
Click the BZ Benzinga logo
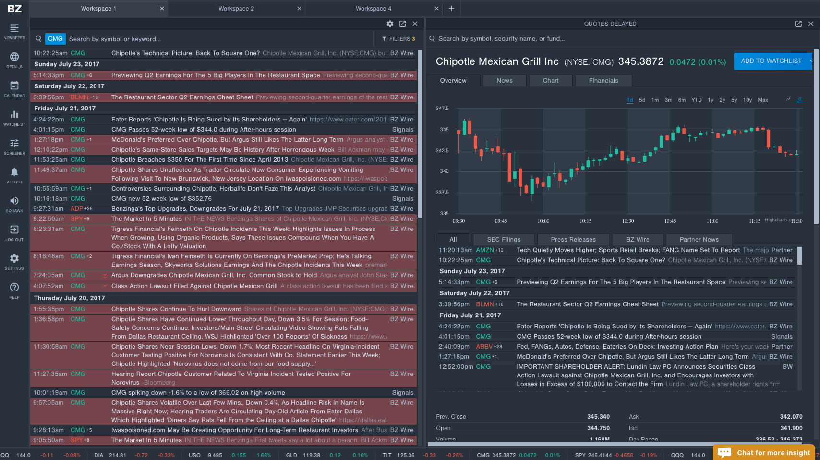point(14,9)
